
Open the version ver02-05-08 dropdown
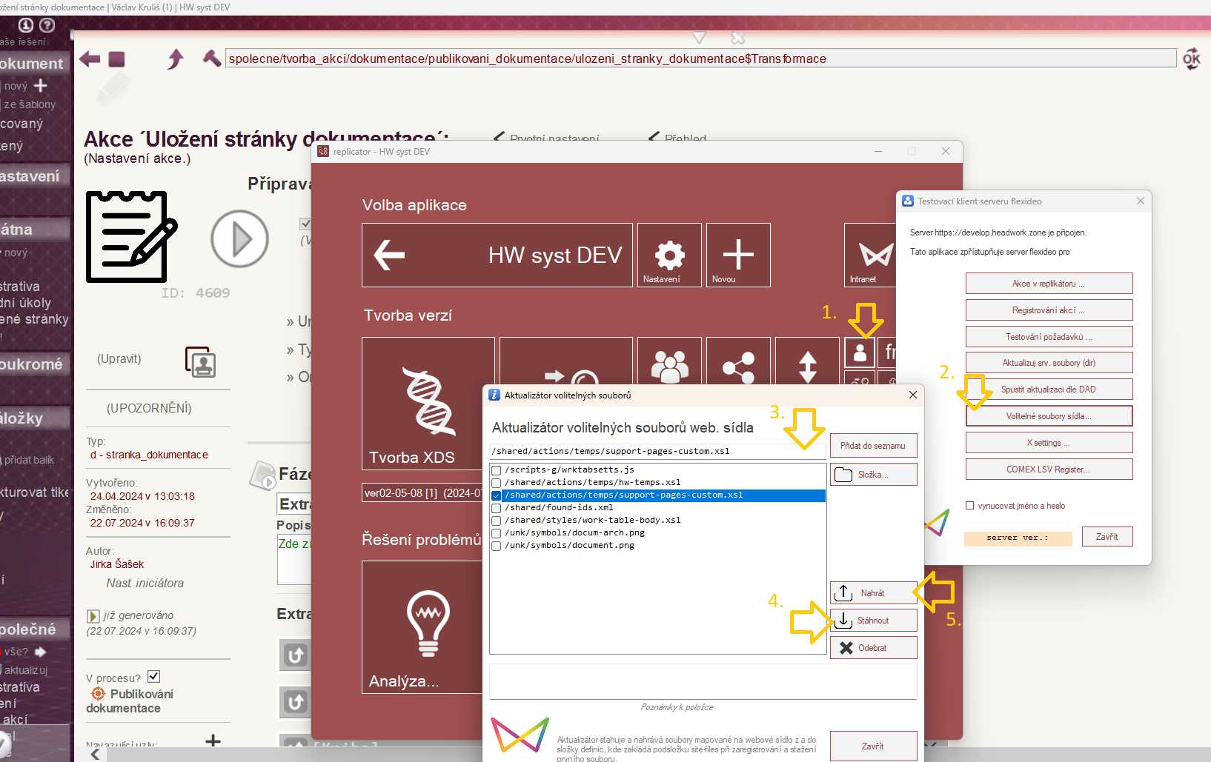click(x=422, y=493)
